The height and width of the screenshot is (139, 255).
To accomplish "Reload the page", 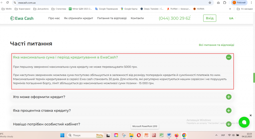I will click(8, 3).
